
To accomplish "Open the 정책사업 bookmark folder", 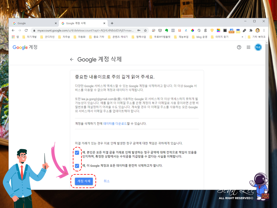I will [x=139, y=37].
